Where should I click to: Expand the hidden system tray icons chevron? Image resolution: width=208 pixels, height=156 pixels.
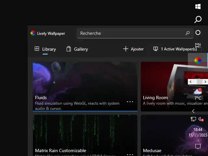pos(193,111)
